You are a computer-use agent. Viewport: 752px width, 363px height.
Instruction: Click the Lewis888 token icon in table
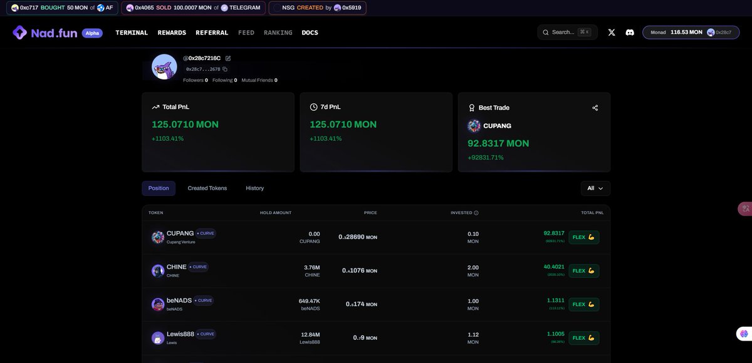tap(158, 338)
